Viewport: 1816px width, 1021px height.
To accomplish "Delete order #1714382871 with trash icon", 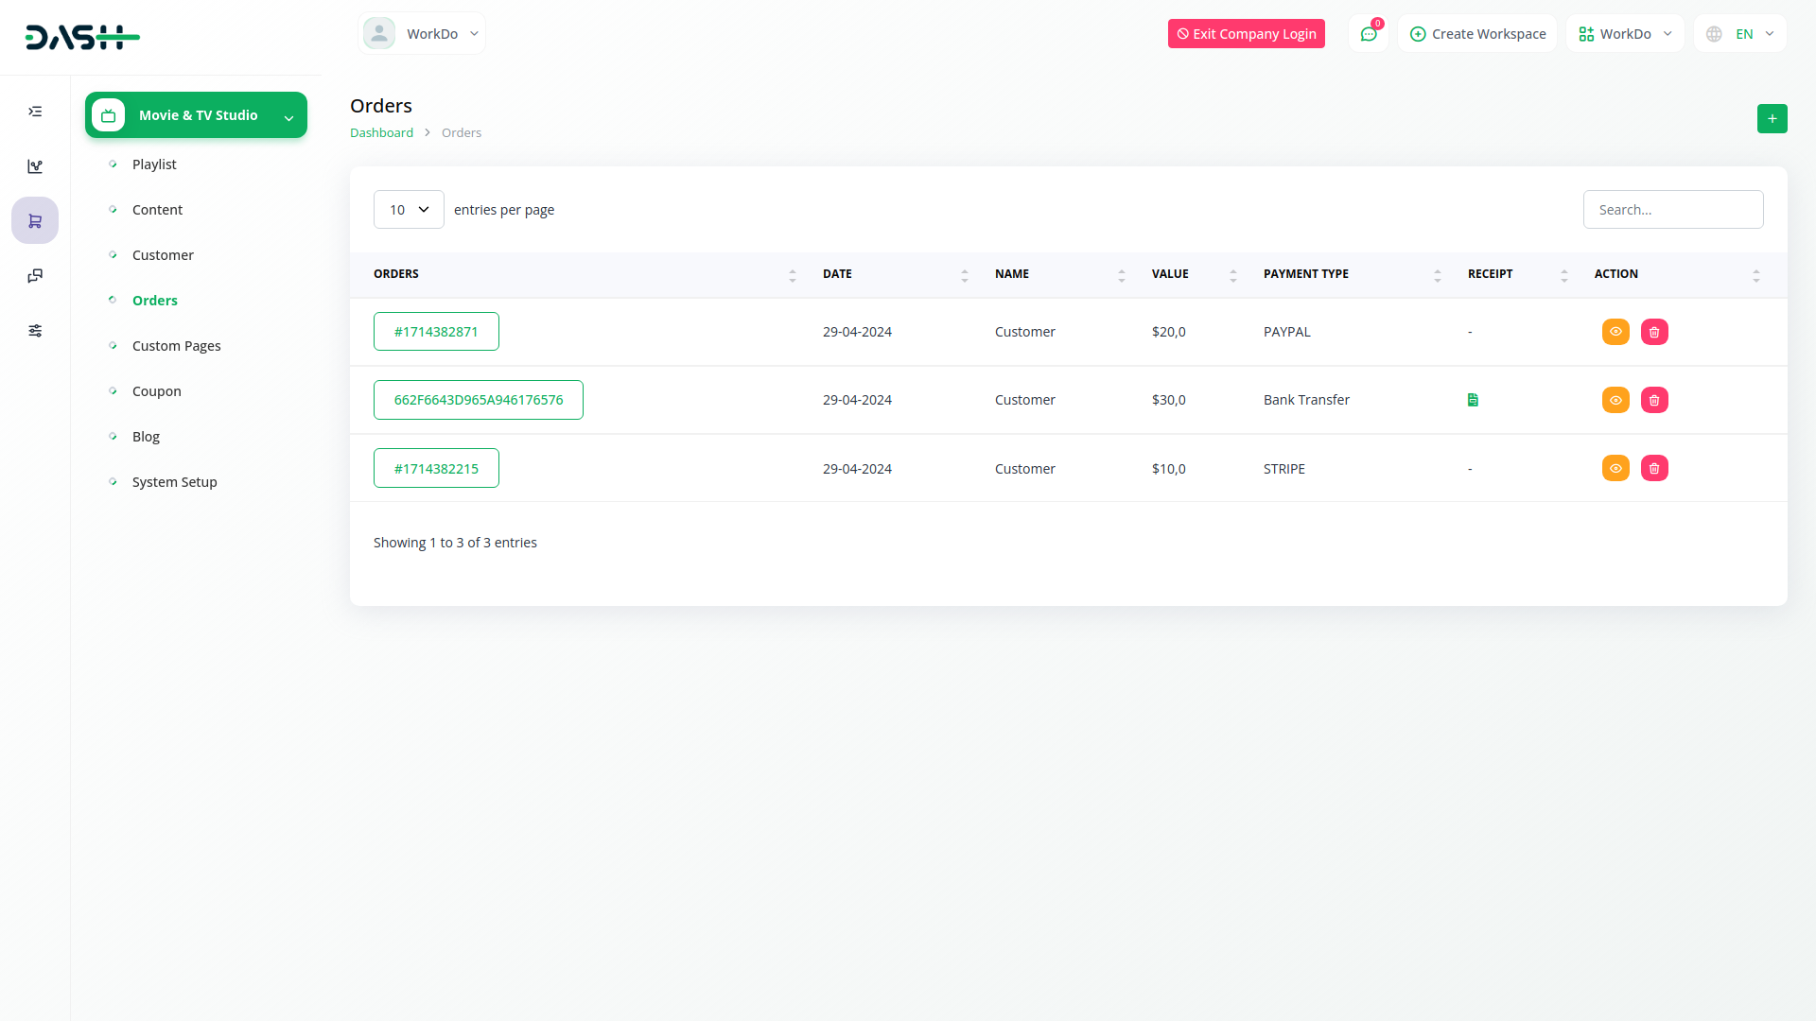I will click(1654, 332).
